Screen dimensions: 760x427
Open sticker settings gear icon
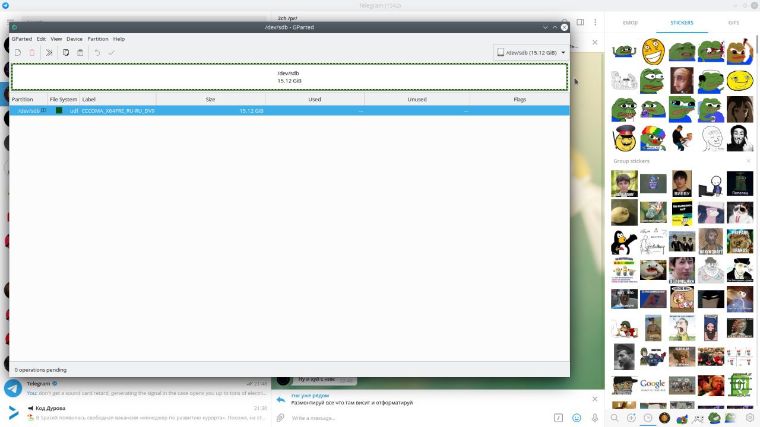coord(750,418)
